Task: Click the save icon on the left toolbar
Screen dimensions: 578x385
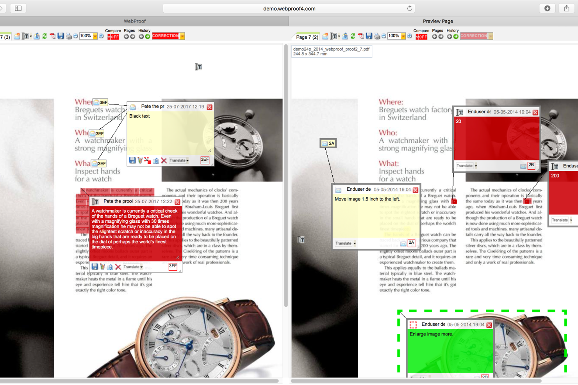Action: [x=61, y=36]
